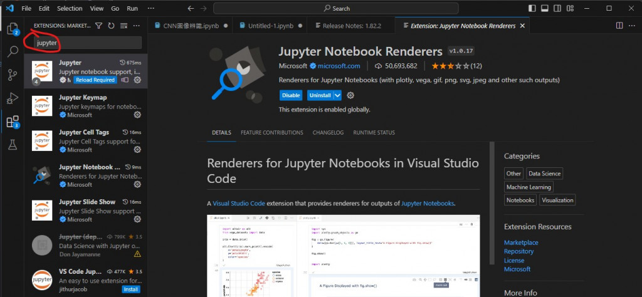
Task: Open the View menu
Action: click(x=97, y=8)
